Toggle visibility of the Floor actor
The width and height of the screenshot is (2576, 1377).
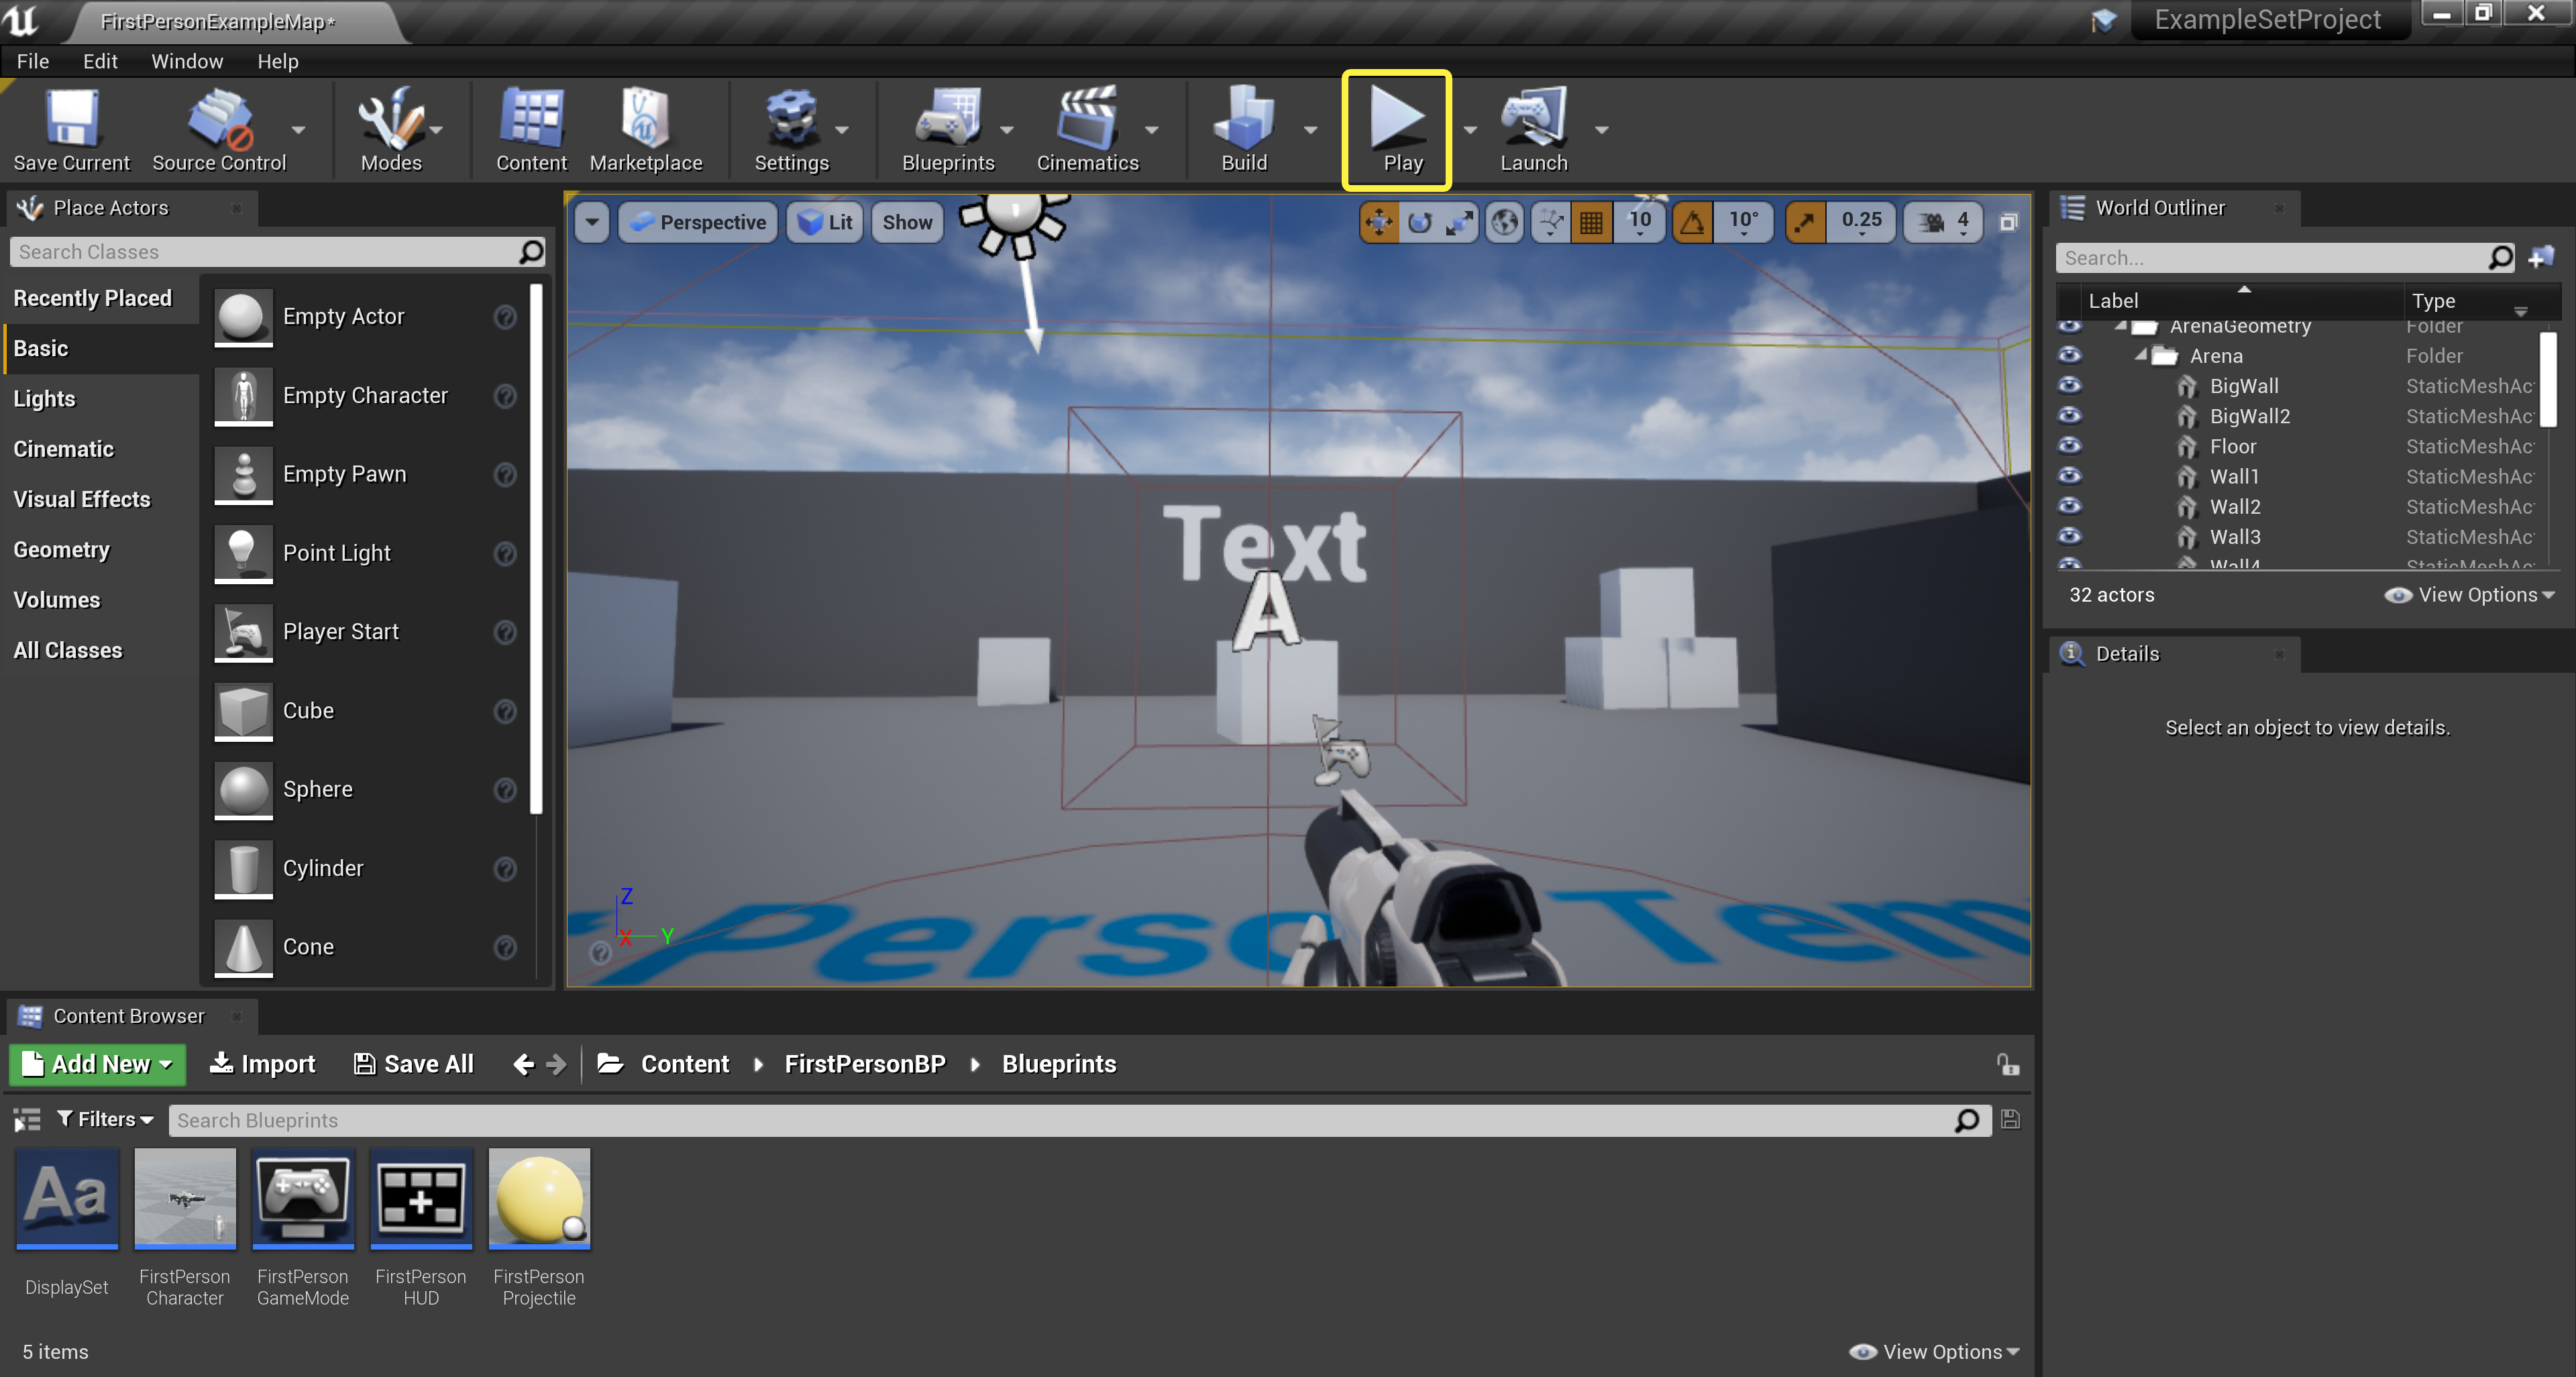[x=2070, y=446]
